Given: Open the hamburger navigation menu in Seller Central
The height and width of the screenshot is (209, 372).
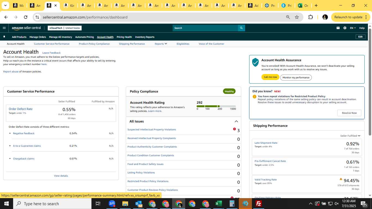Looking at the screenshot, I should pos(4,28).
